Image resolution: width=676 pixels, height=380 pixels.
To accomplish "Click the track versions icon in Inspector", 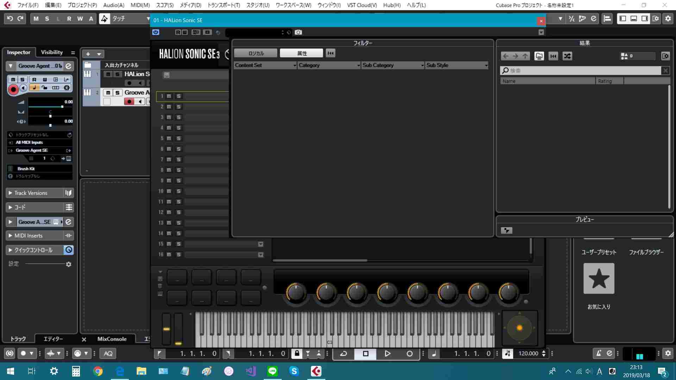I will coord(68,193).
